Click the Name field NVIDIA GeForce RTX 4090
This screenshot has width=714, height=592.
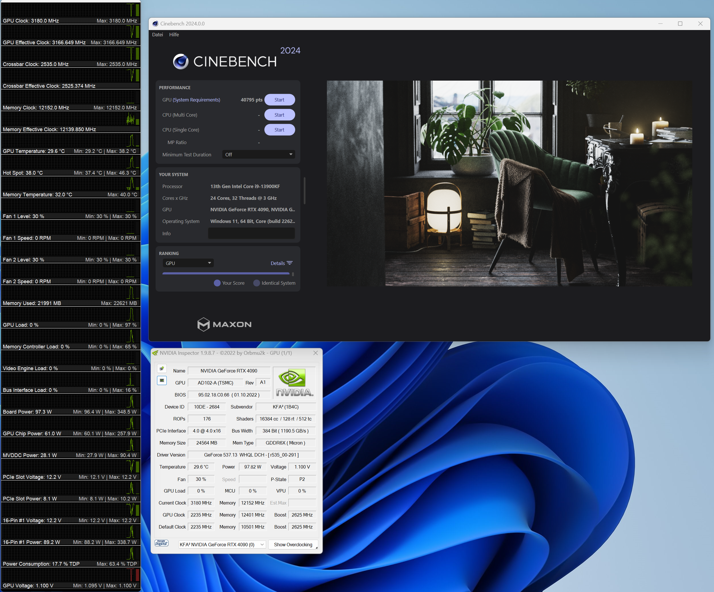click(x=229, y=371)
